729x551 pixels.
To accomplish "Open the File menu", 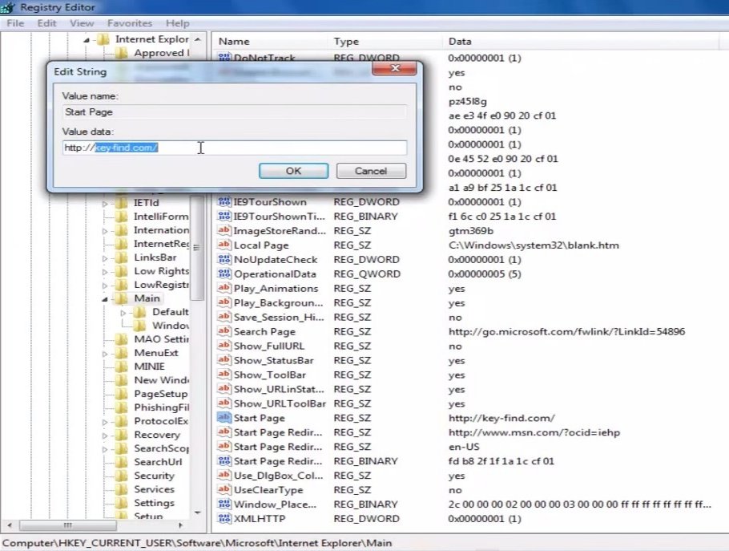I will tap(15, 23).
